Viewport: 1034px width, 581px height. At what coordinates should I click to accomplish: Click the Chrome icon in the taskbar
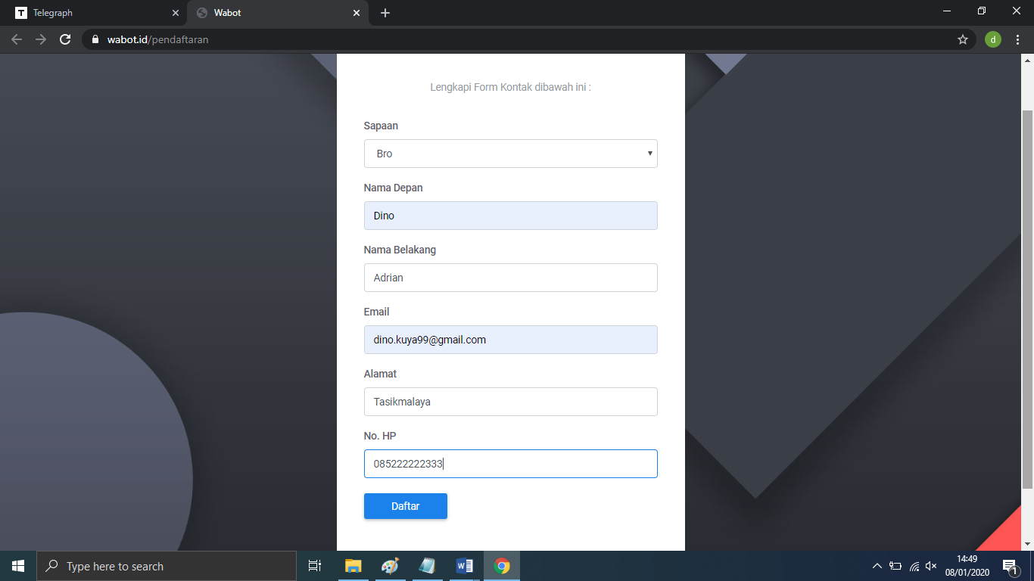point(502,566)
